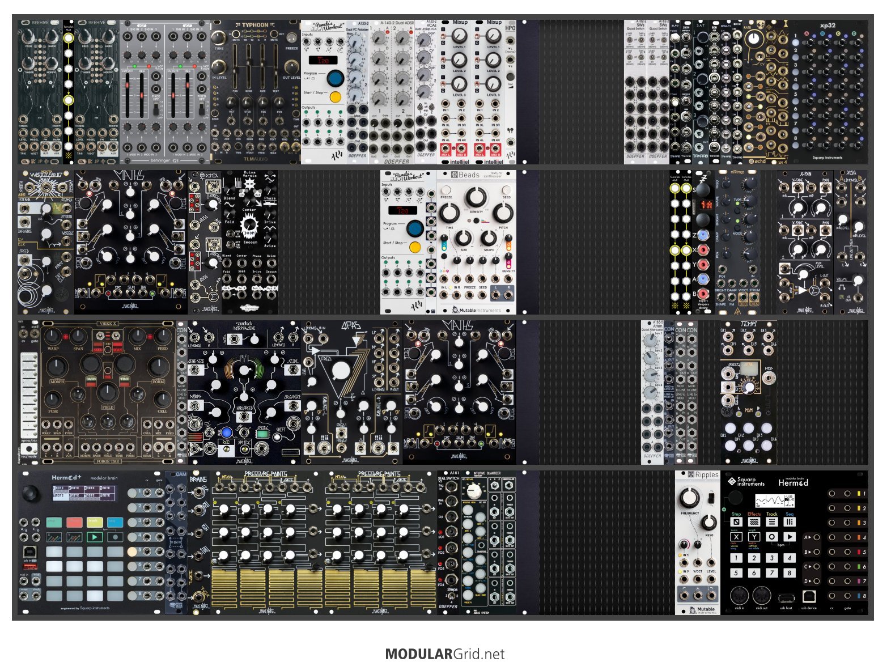891x666 pixels.
Task: Toggle the FIXED HPF switch on the right Behringer VCF
Action: point(201,108)
